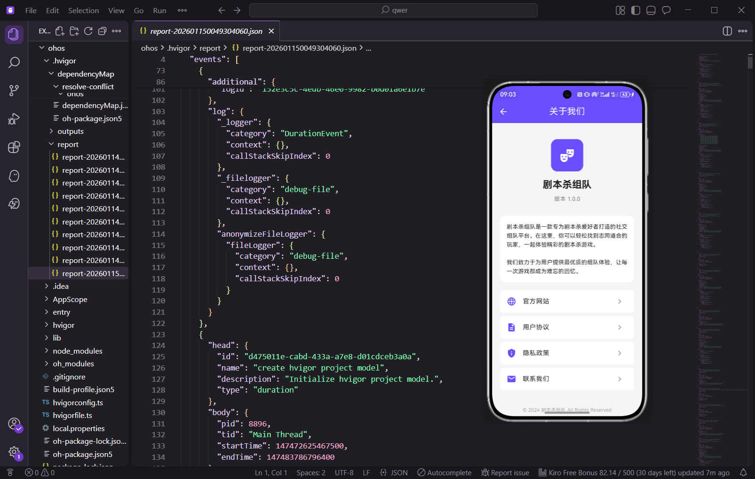Click the editor minimap

(722, 258)
